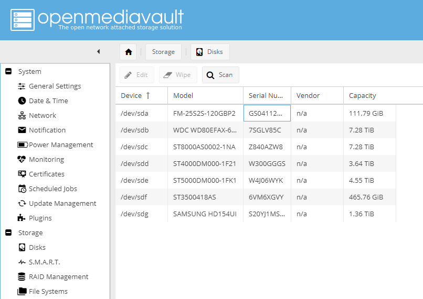Open RAID Management entry
423x299 pixels.
click(59, 276)
